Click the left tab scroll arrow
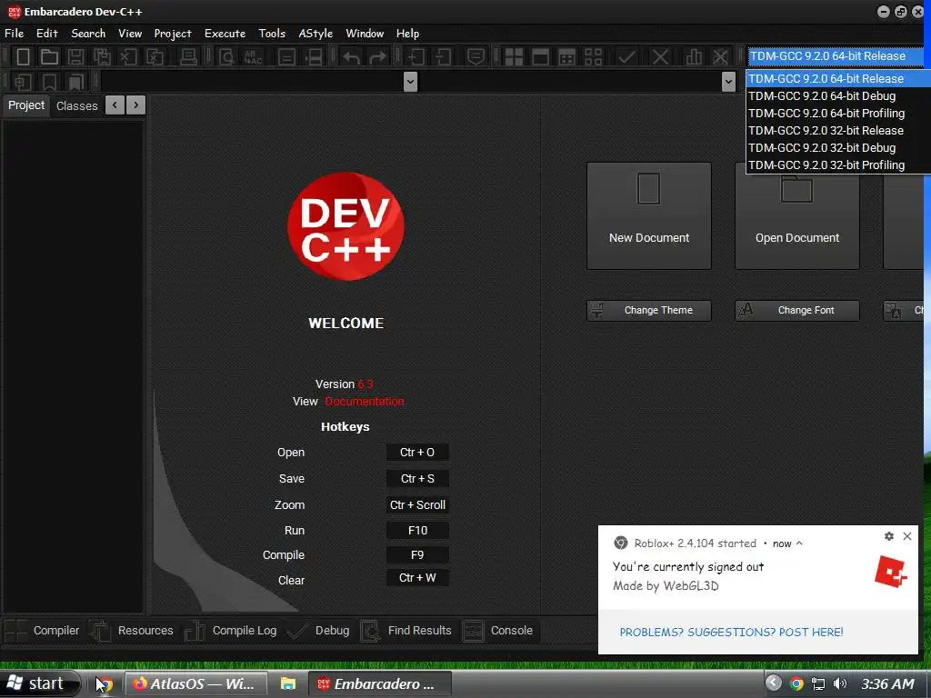931x698 pixels. coord(115,105)
